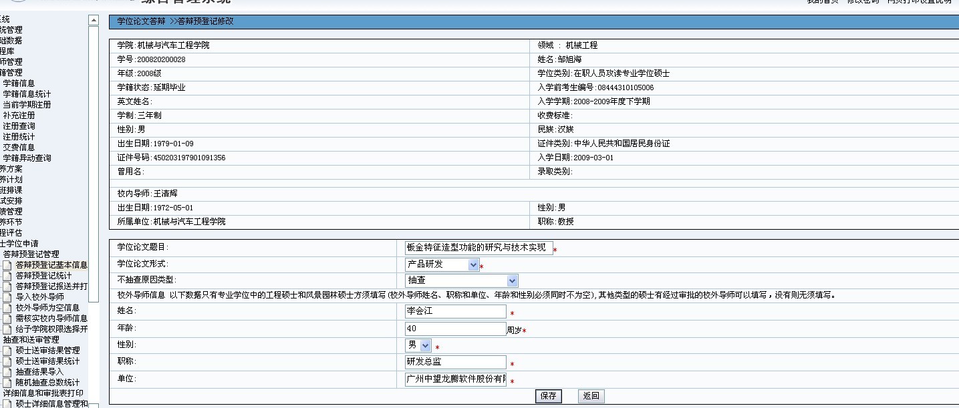Screen dimensions: 959x408
Task: Click the 保存 button
Action: (548, 396)
